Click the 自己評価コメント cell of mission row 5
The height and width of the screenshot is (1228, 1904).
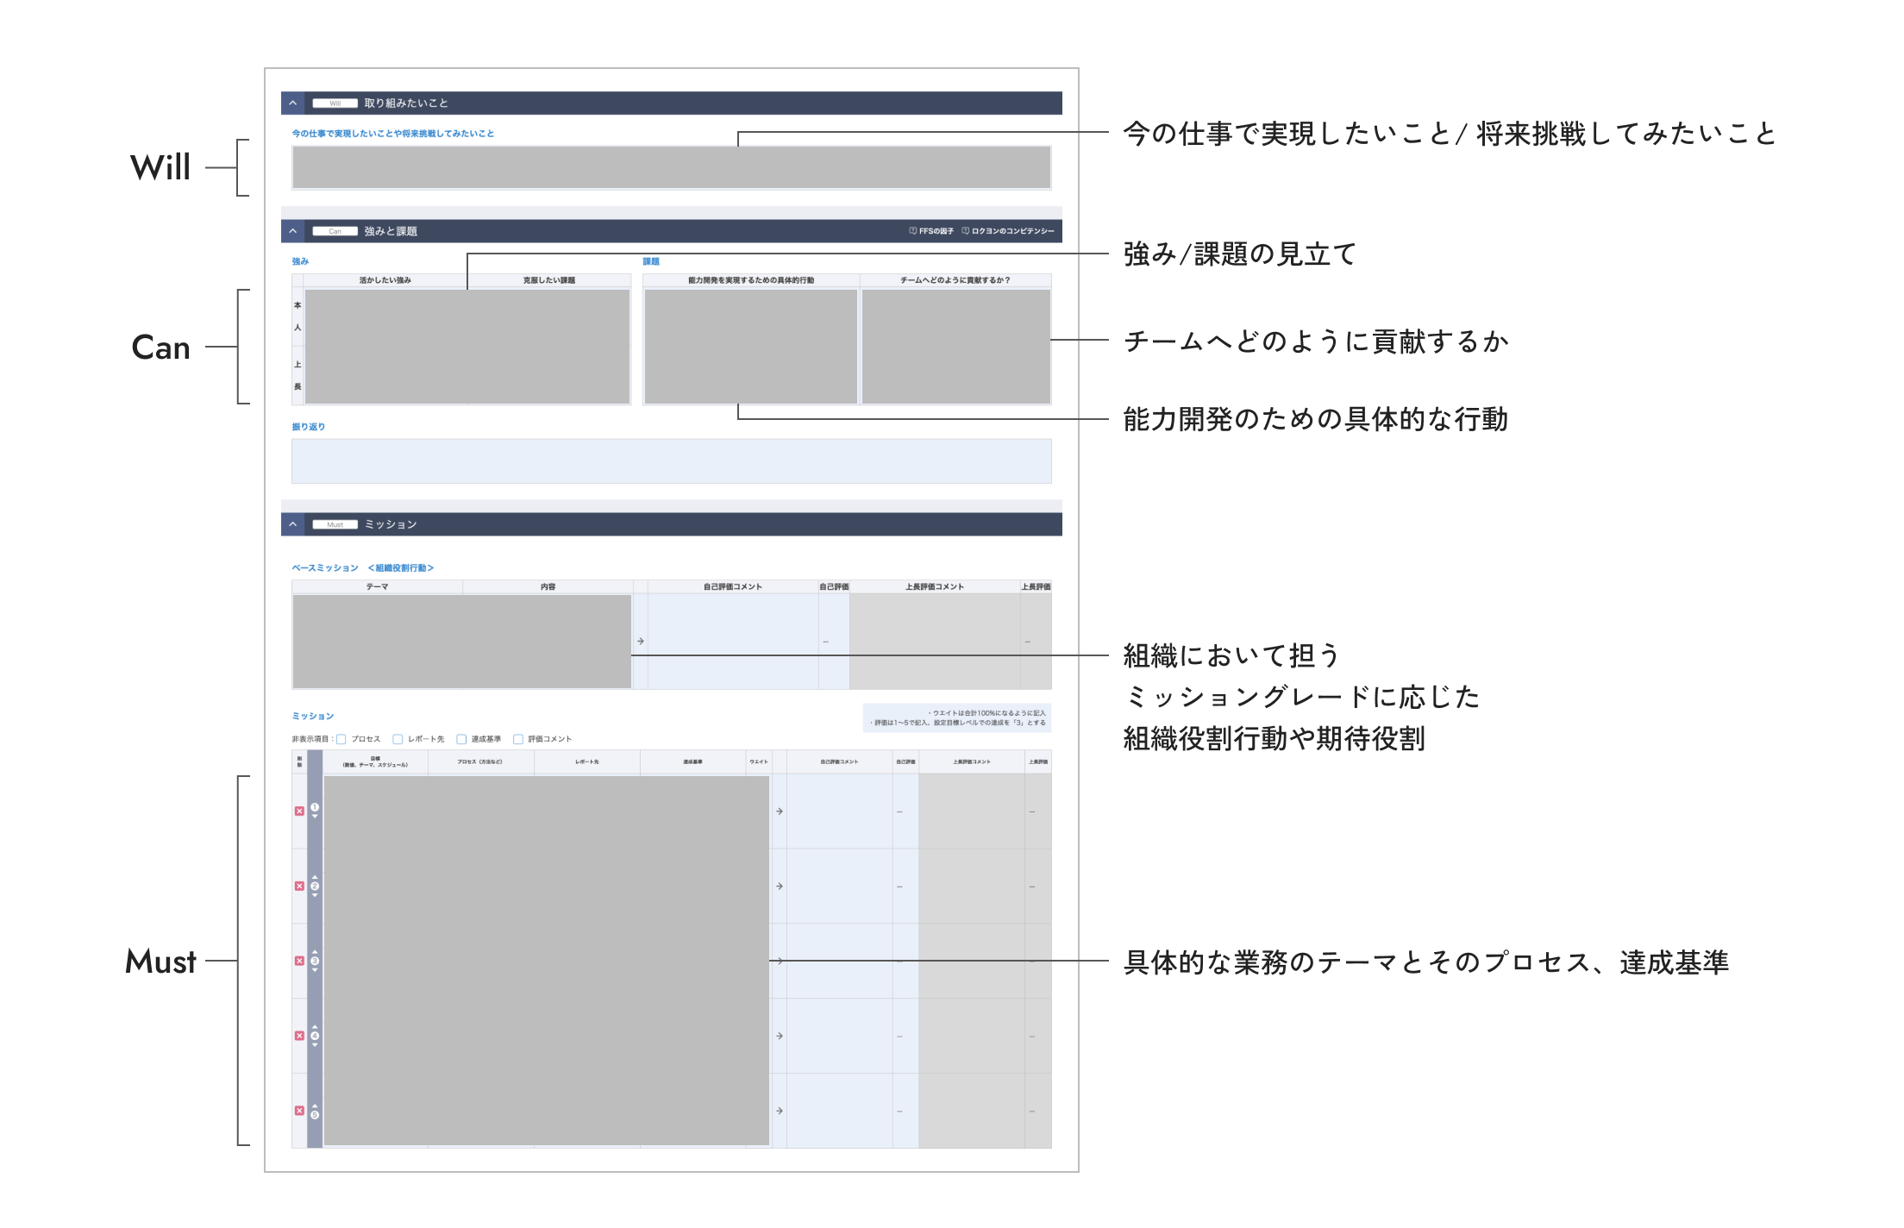[840, 1111]
